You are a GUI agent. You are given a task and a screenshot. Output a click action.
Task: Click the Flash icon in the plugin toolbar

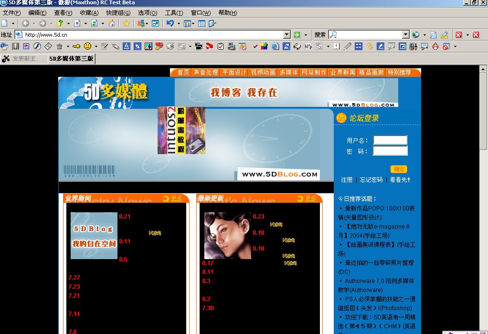[37, 46]
